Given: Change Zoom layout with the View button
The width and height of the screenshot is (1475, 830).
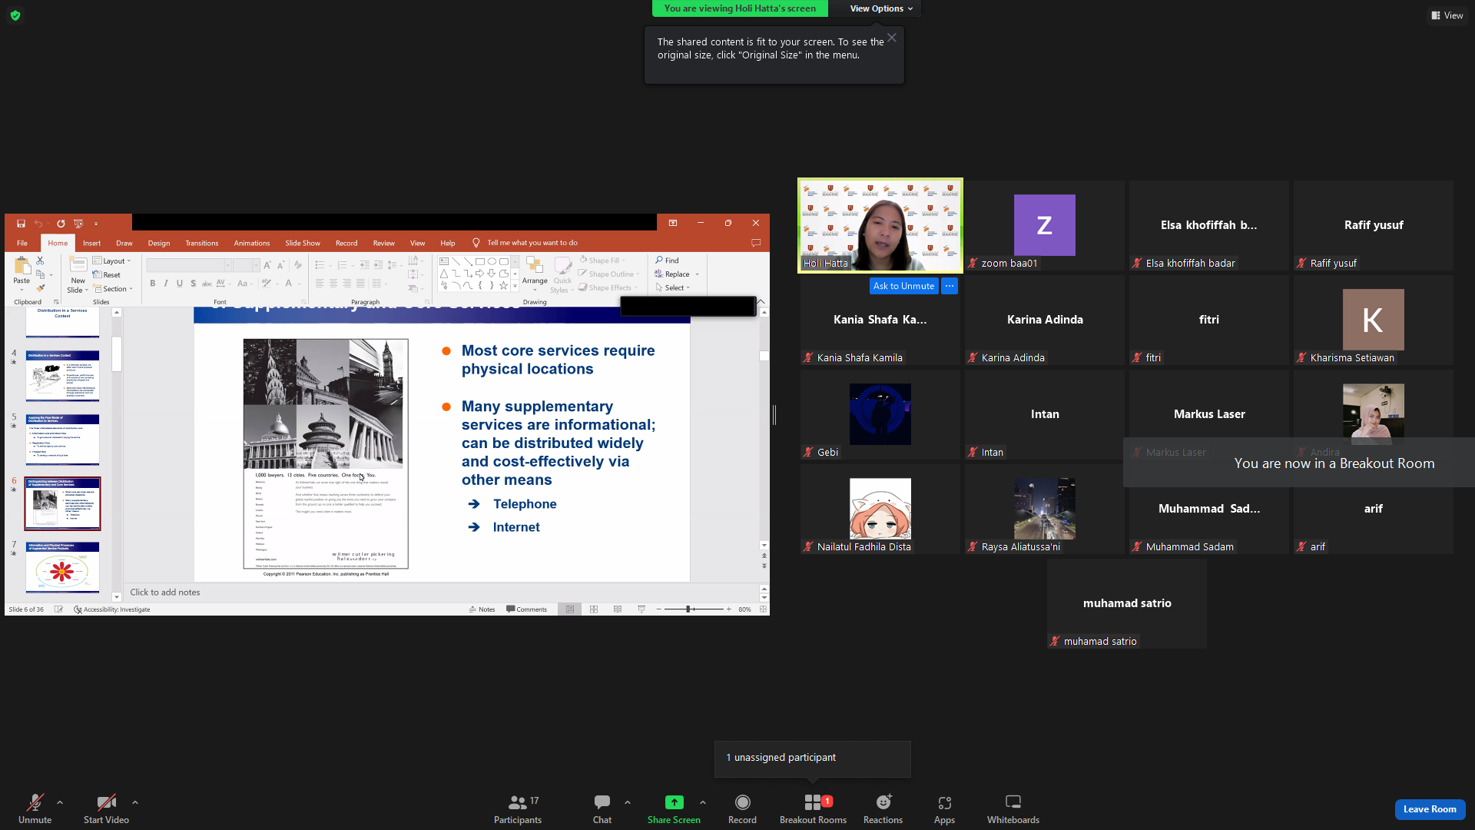Looking at the screenshot, I should click(x=1447, y=15).
